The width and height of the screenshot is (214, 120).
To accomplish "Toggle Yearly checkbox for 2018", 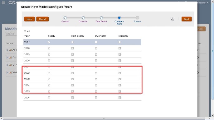I will (x=49, y=48).
